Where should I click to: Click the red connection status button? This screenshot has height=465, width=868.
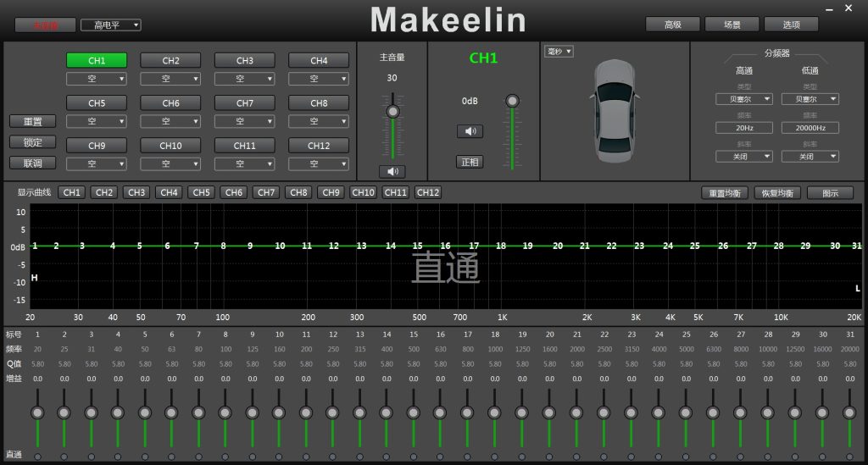[x=46, y=25]
